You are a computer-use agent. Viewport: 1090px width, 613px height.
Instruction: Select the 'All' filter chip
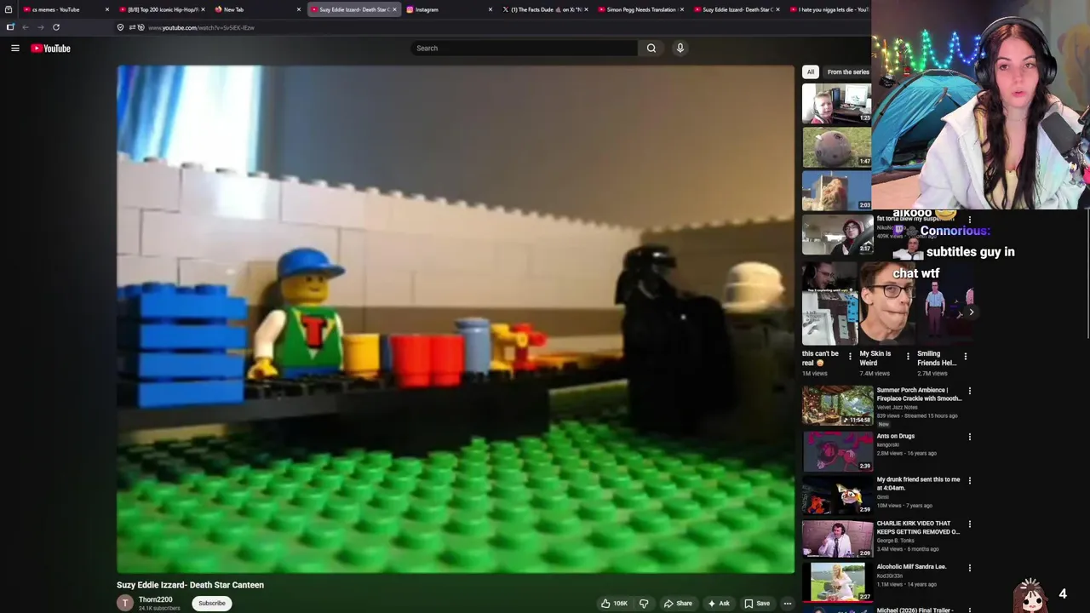tap(811, 72)
